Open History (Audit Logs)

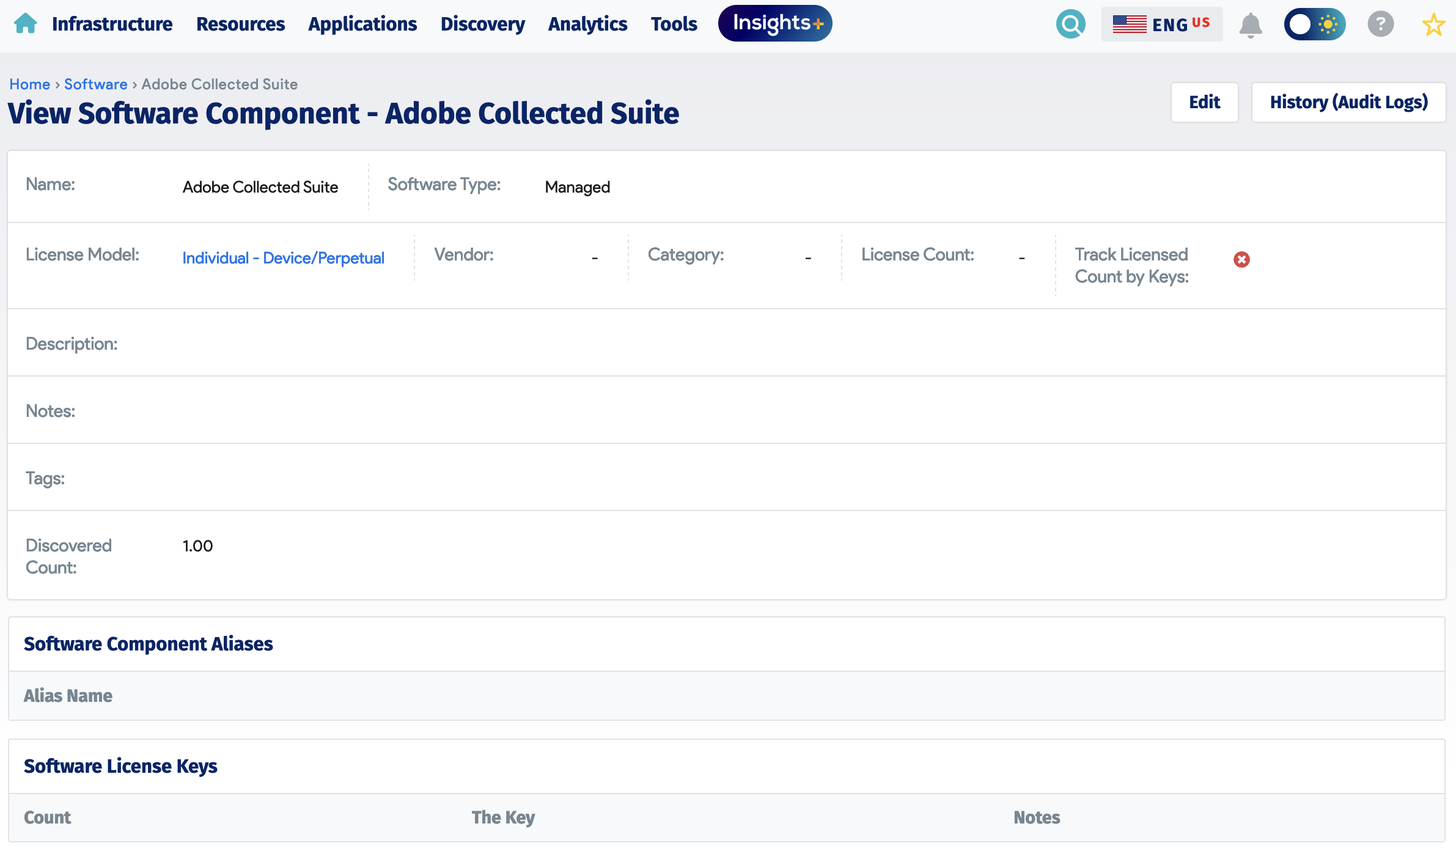click(1348, 102)
